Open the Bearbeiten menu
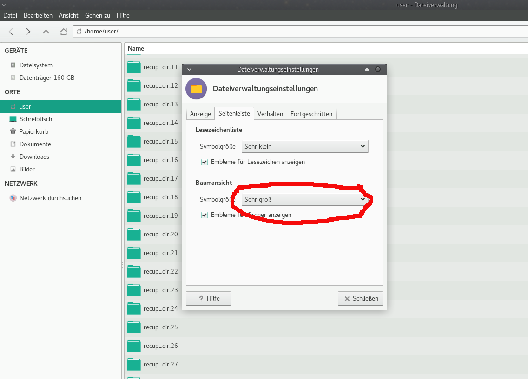This screenshot has height=379, width=528. [x=38, y=15]
